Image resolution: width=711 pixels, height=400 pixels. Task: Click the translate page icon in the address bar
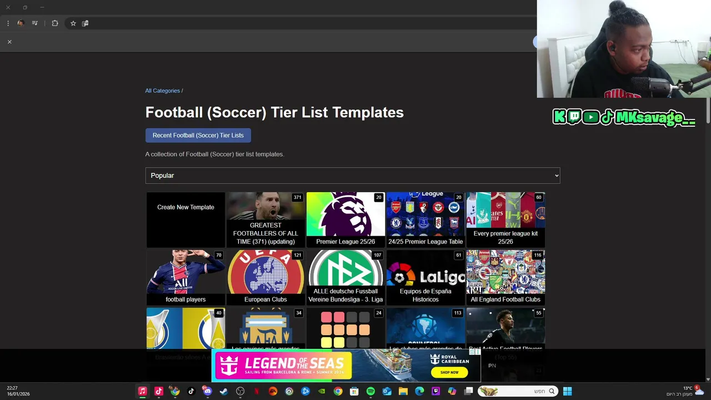pyautogui.click(x=85, y=23)
